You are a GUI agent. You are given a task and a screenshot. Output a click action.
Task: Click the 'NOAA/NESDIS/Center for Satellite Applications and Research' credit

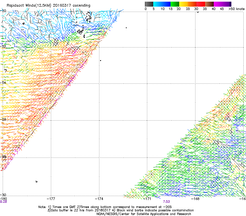[x=144, y=214]
